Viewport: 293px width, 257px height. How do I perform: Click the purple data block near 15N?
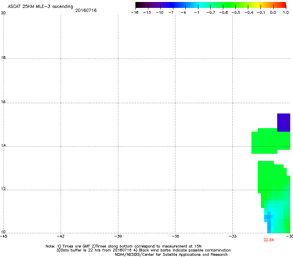283,123
